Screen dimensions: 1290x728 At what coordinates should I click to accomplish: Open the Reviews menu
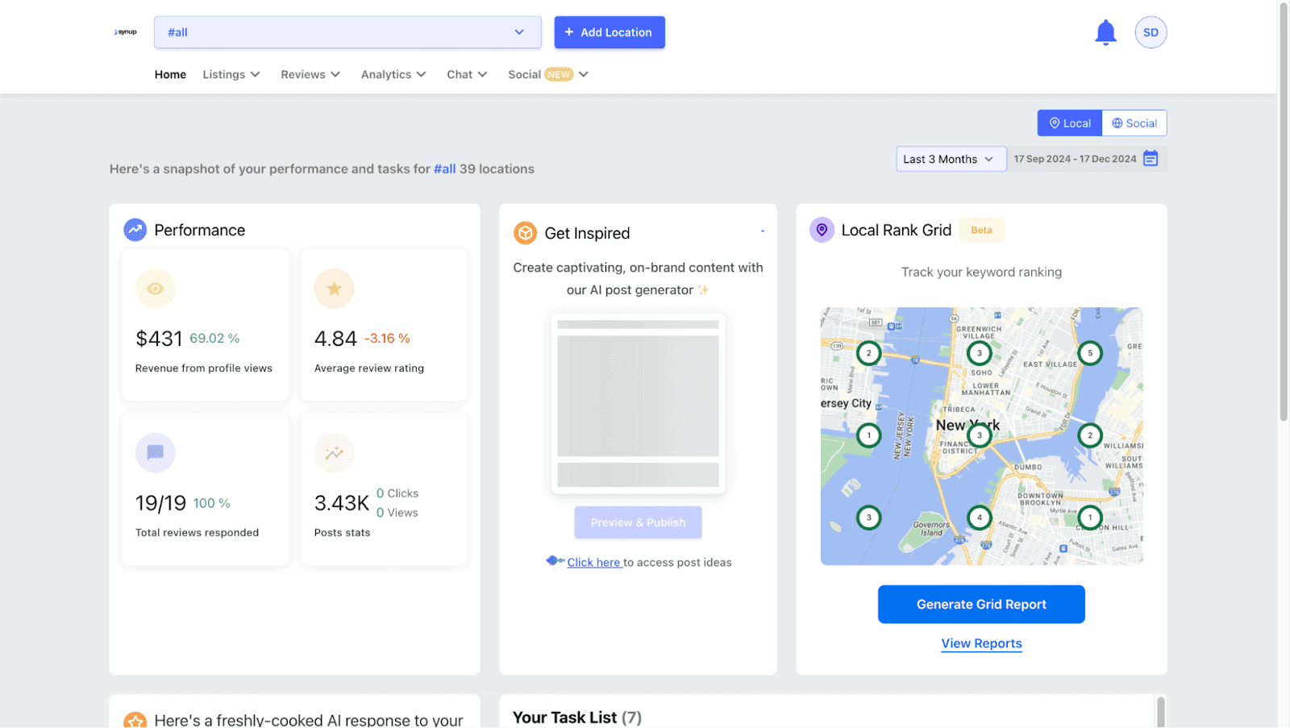(310, 74)
